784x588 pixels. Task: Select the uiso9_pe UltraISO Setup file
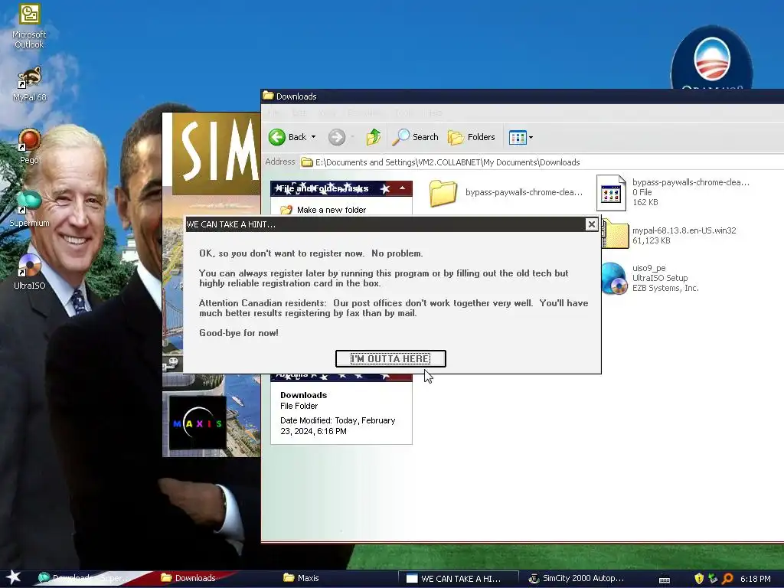pos(650,278)
